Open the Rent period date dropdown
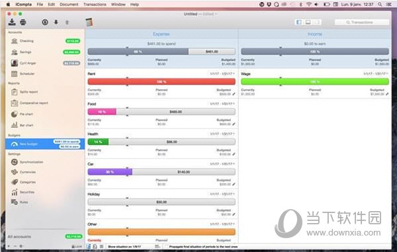This screenshot has width=397, height=252. [222, 74]
